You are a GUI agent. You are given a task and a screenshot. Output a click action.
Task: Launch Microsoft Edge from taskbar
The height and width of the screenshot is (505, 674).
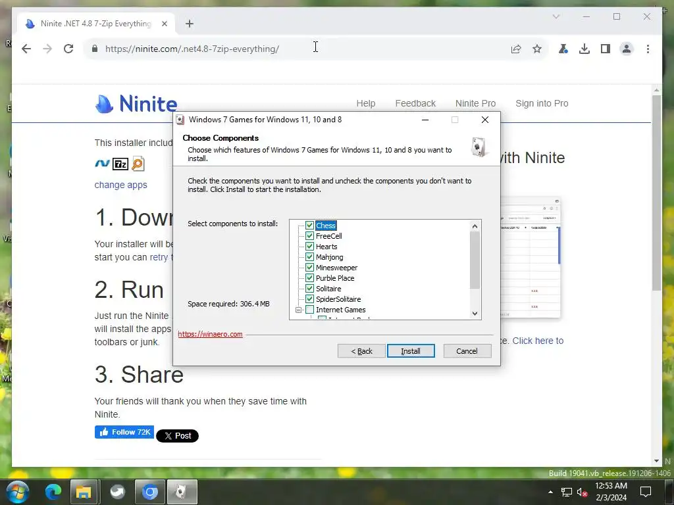point(53,492)
